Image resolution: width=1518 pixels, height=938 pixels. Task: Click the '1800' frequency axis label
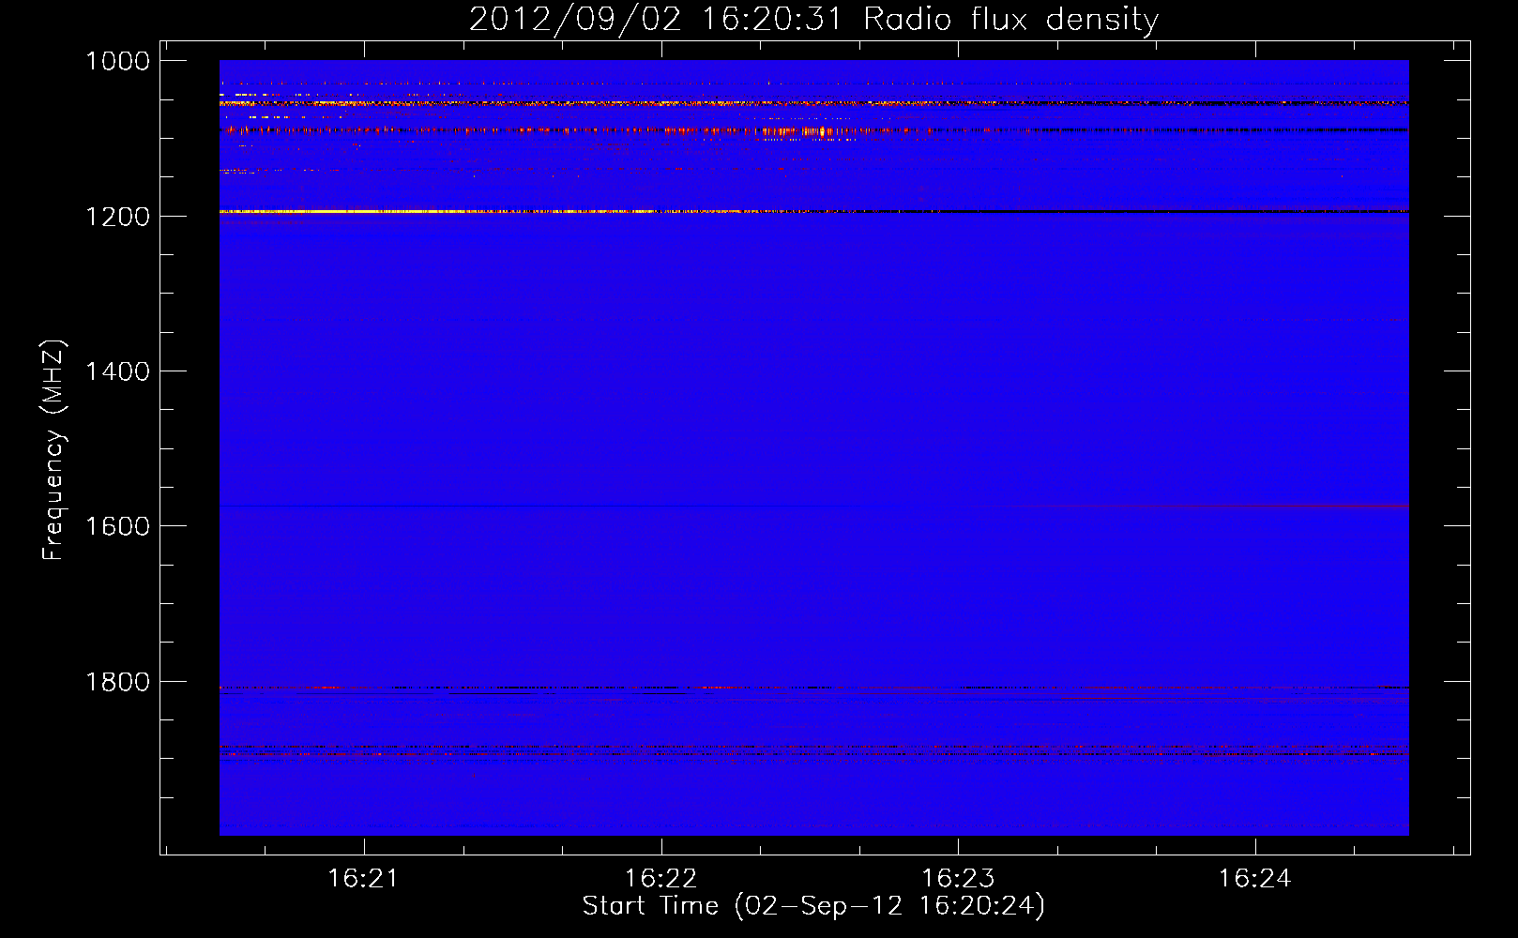pyautogui.click(x=117, y=682)
